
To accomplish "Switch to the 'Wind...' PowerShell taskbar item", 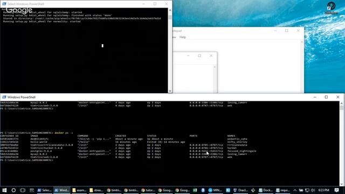I will 62,190.
